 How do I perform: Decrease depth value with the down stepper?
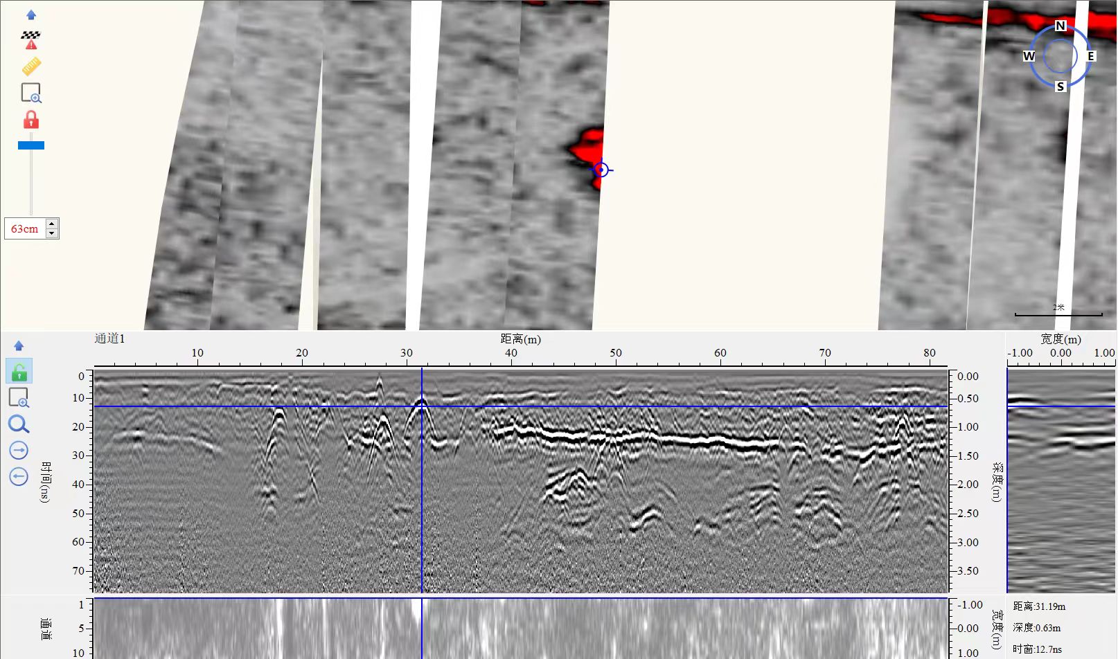(x=52, y=233)
